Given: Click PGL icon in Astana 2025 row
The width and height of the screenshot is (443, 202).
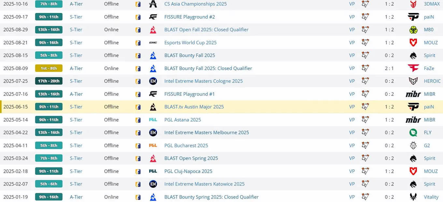Looking at the screenshot, I should coord(153,120).
